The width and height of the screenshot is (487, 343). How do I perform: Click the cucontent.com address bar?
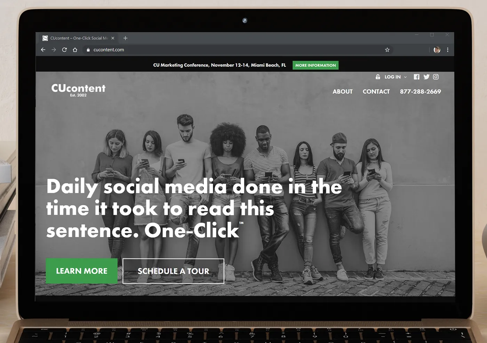pos(237,50)
